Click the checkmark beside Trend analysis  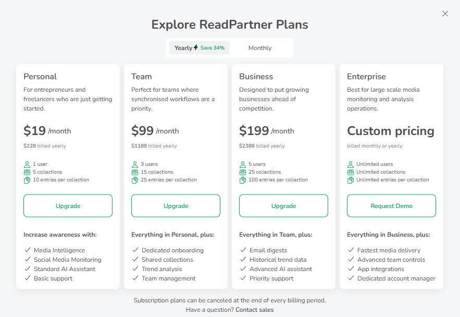pyautogui.click(x=135, y=269)
